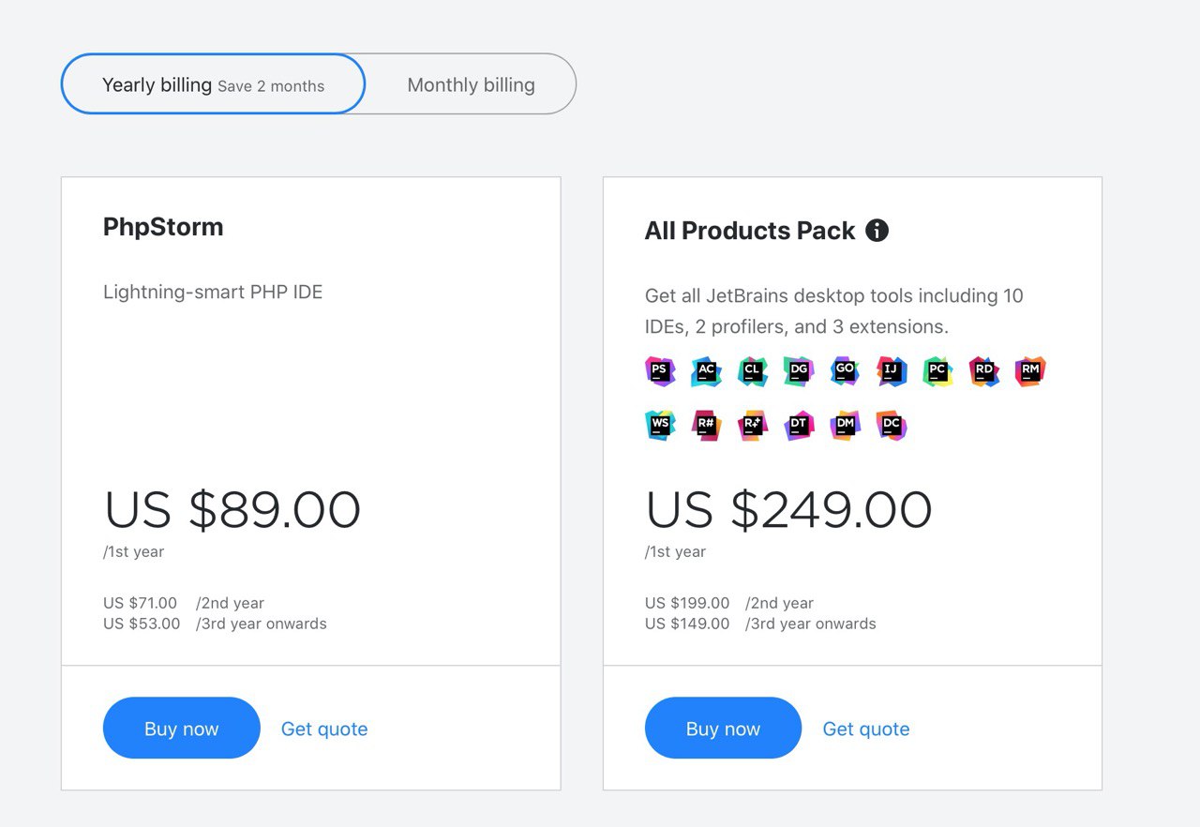Buy All Products Pack via Buy now
Screen dimensions: 1200x827
pos(723,729)
